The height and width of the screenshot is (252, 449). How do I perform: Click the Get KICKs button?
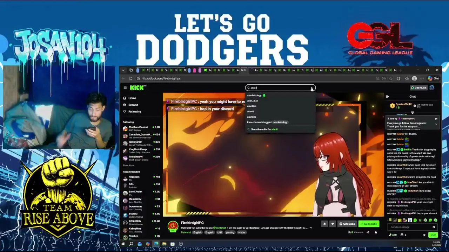[419, 87]
